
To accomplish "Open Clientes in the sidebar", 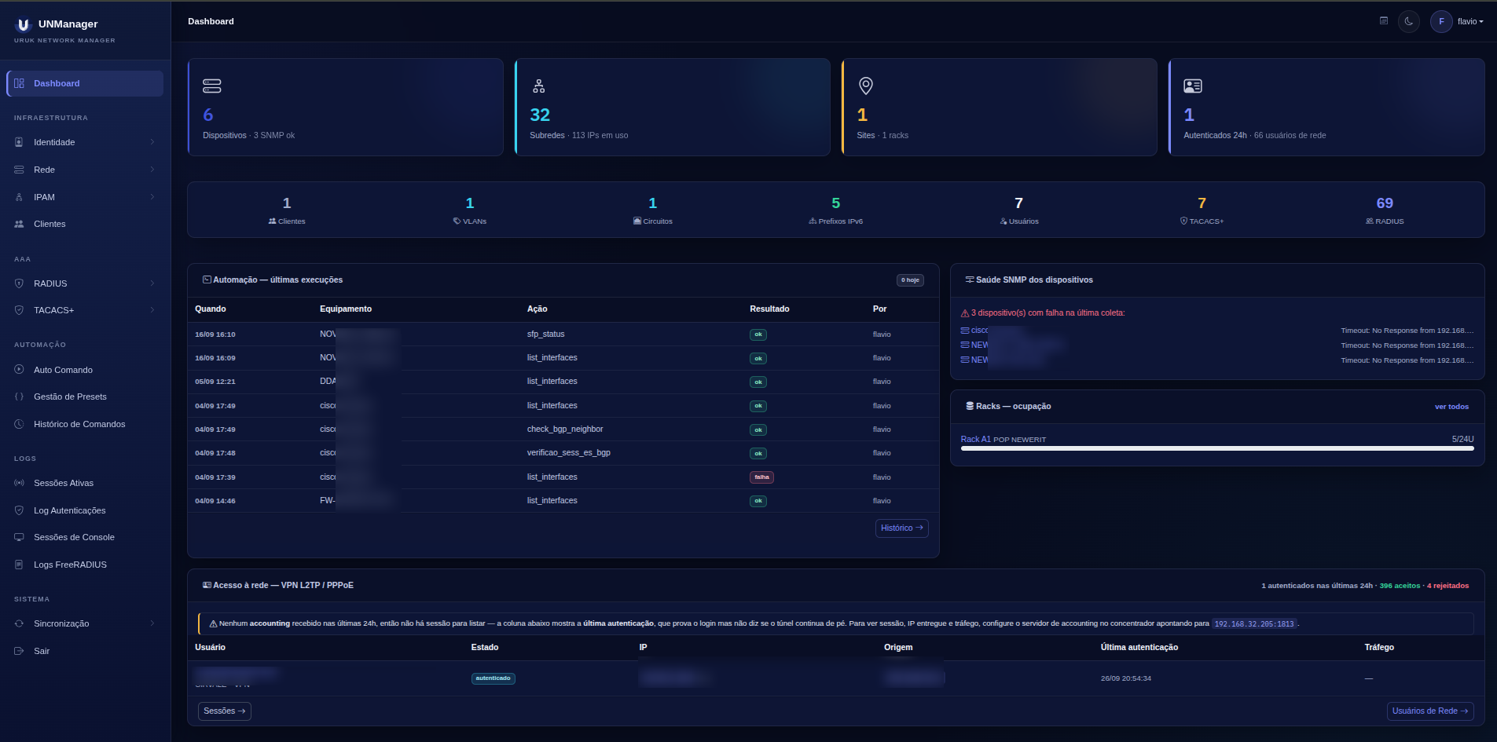I will pyautogui.click(x=85, y=224).
